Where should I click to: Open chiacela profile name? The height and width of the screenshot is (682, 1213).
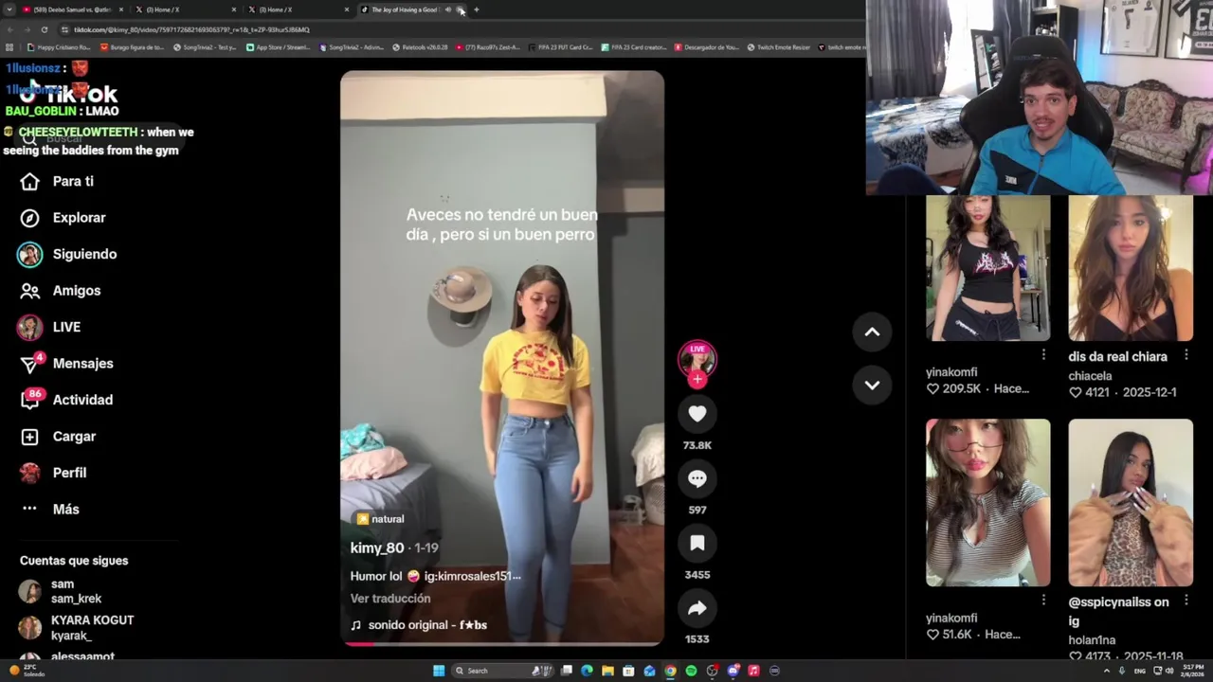1090,376
